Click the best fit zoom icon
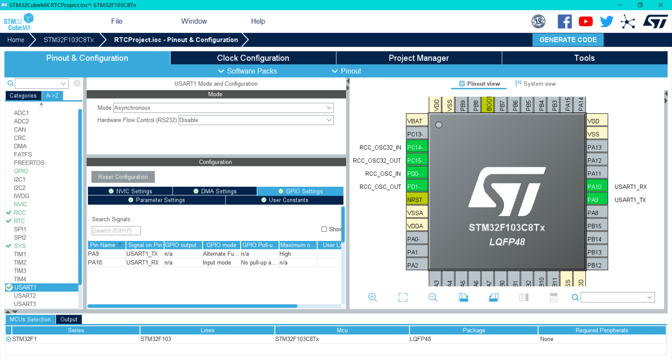This screenshot has height=360, width=672. tap(402, 297)
